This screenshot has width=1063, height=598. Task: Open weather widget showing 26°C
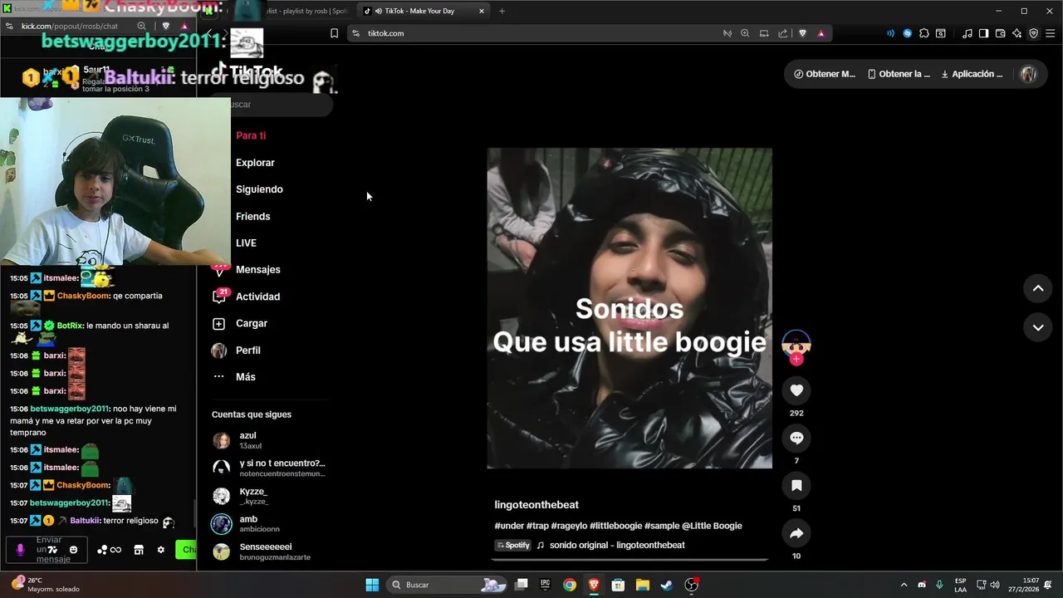click(46, 585)
